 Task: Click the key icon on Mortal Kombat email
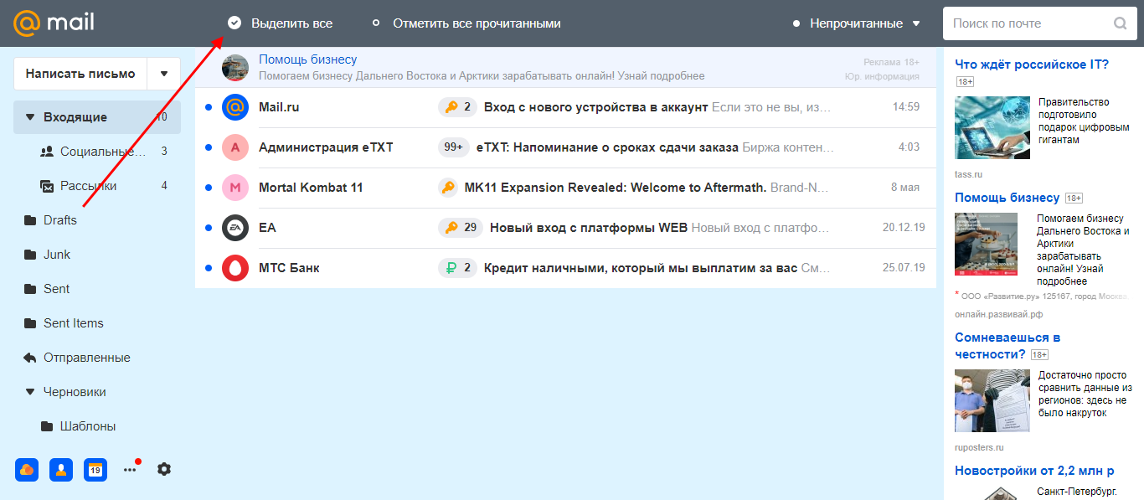pos(448,188)
